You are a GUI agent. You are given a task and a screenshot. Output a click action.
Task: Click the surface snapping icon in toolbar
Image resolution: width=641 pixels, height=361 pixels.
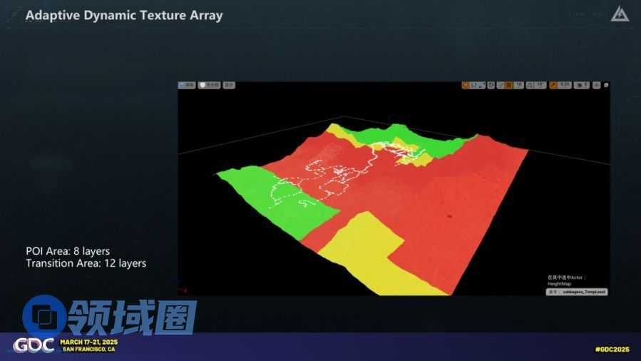point(501,85)
